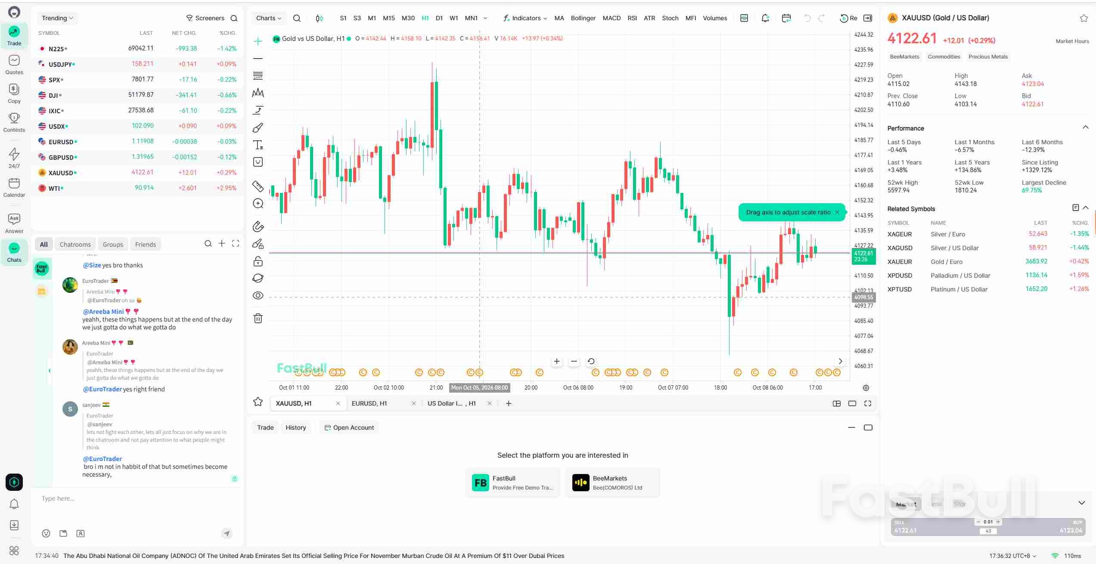Open the Copy trading sidebar icon
This screenshot has width=1096, height=564.
14,94
